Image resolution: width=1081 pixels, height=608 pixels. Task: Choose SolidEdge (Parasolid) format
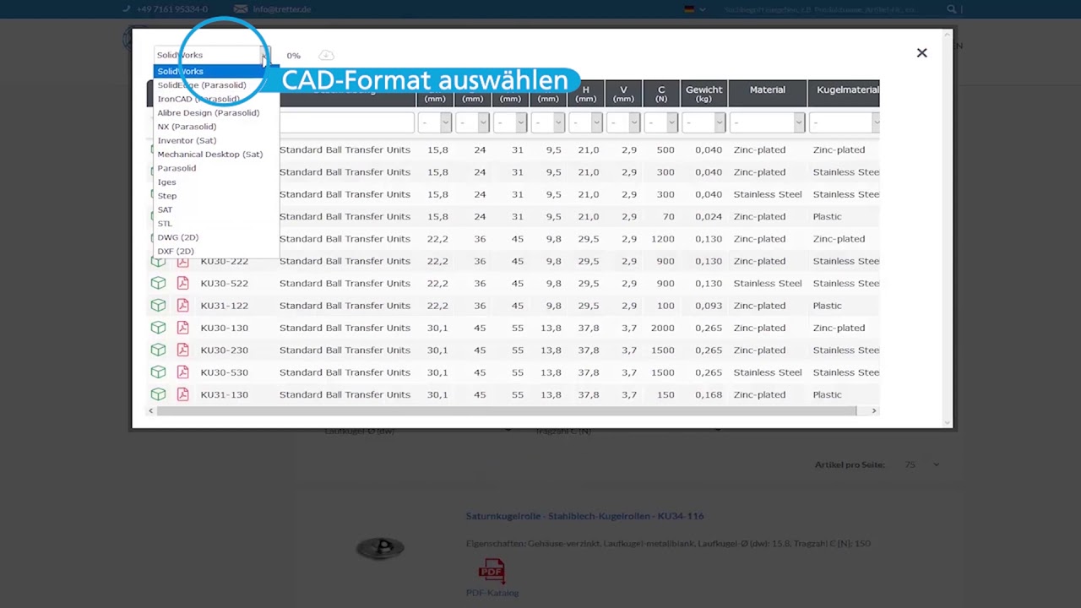coord(215,85)
